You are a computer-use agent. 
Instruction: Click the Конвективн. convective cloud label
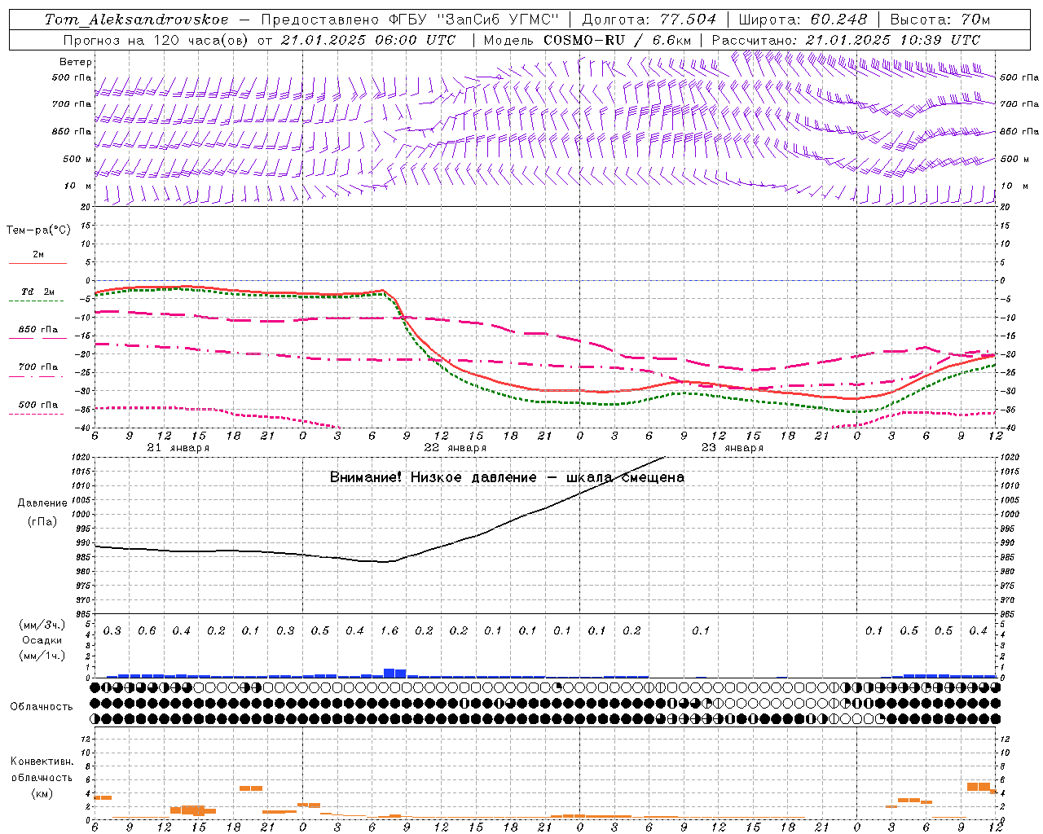(42, 762)
